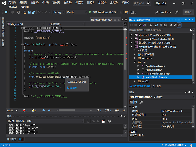Click the 联机搜索 link in tooltip

[72, 88]
